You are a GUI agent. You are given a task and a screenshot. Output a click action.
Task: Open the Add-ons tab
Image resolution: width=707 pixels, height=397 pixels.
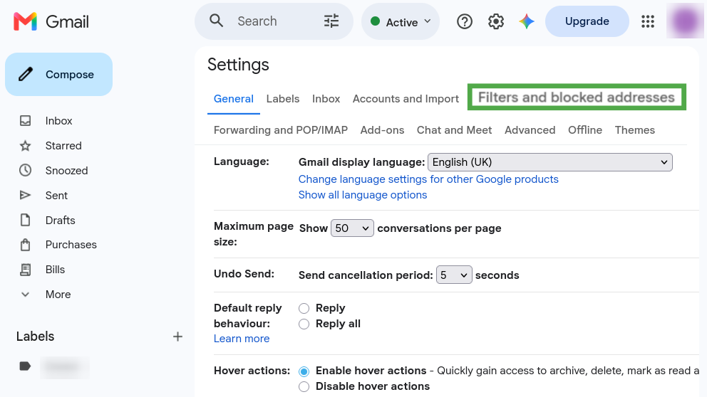(382, 130)
